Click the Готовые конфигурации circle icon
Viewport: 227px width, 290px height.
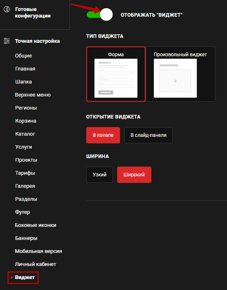click(7, 9)
